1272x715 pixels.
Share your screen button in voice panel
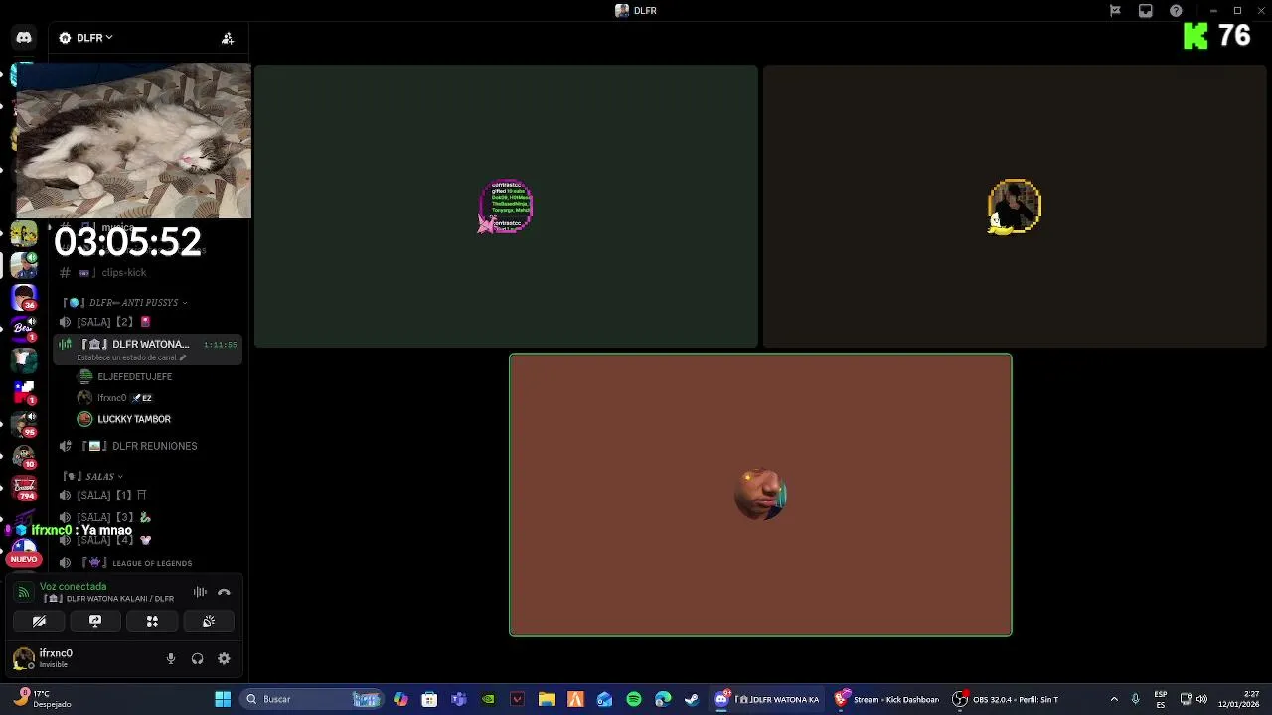coord(95,621)
